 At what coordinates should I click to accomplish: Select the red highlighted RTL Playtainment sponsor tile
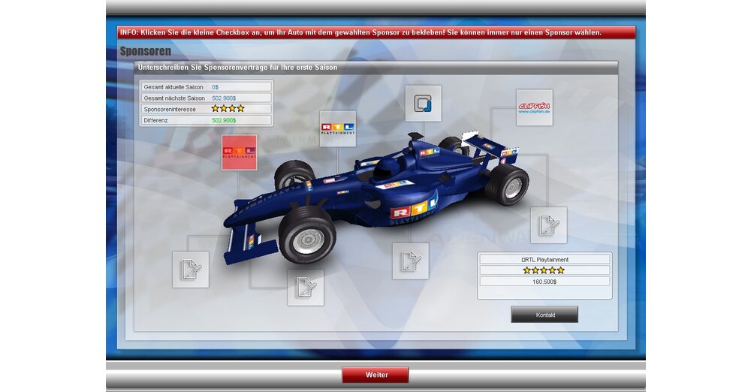pyautogui.click(x=239, y=152)
